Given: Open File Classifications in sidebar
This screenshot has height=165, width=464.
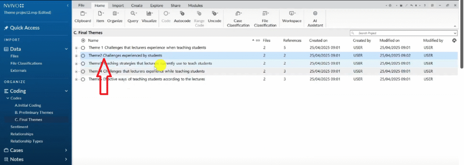Looking at the screenshot, I should coord(26,63).
